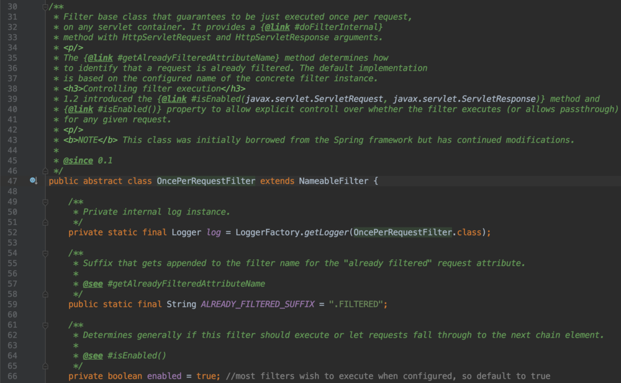Toggle the fold end marker at line 65
Screen dimensions: 621x383
45,366
